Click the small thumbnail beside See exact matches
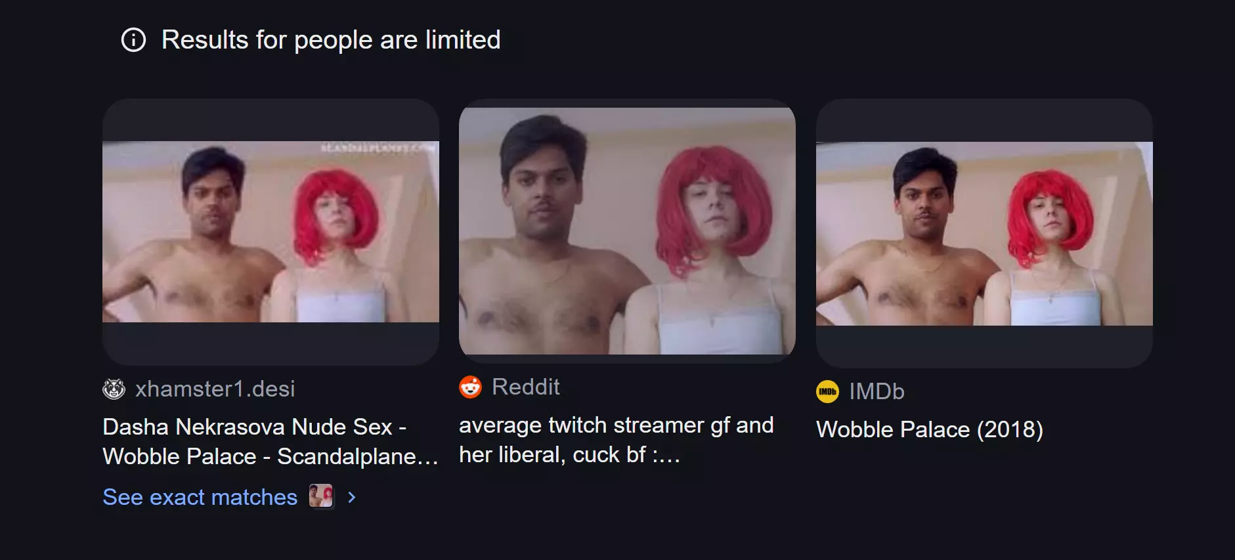Image resolution: width=1235 pixels, height=560 pixels. (321, 496)
